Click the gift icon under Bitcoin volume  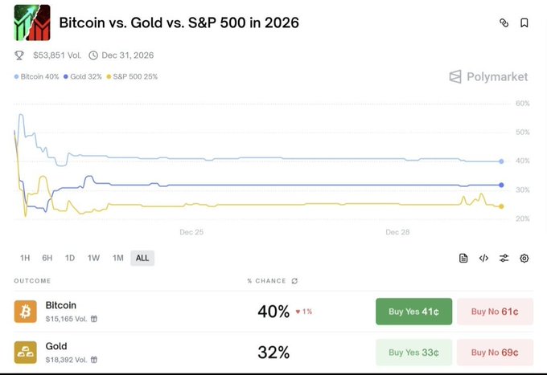pos(94,319)
